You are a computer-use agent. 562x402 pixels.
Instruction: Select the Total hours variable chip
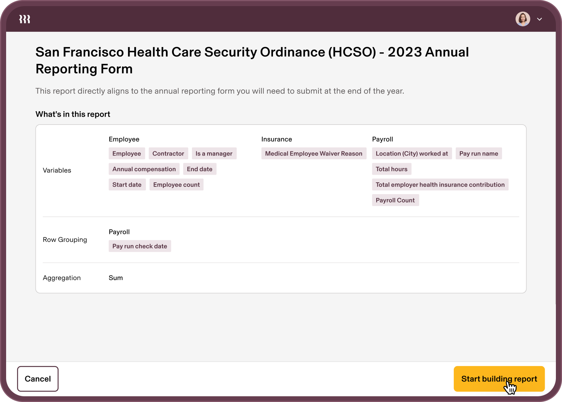click(x=391, y=169)
